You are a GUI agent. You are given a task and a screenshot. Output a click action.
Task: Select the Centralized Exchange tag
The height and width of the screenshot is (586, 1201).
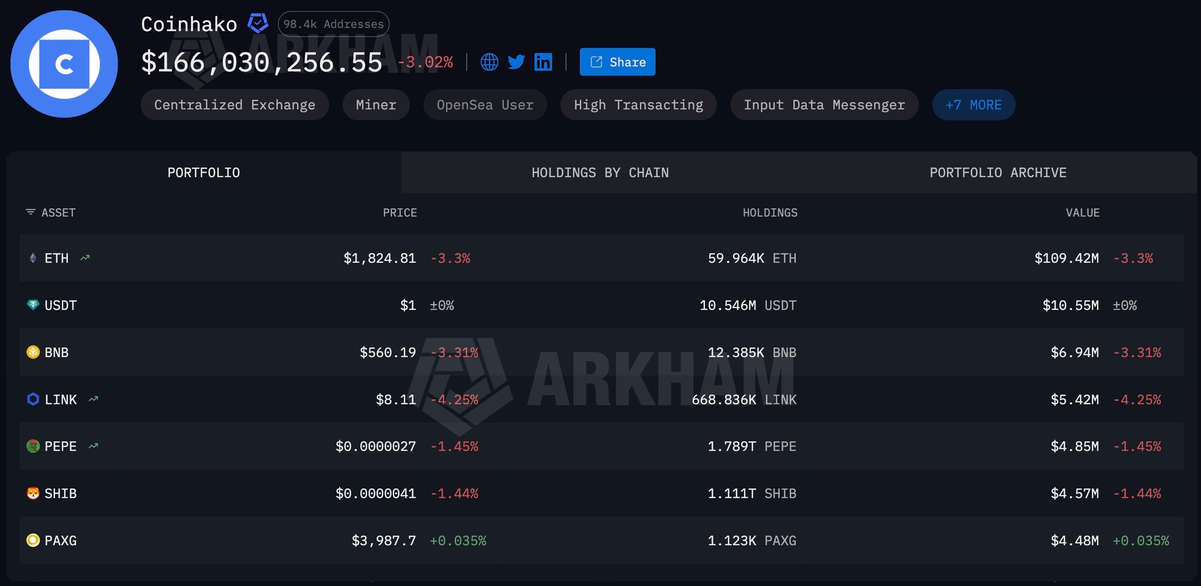click(235, 105)
